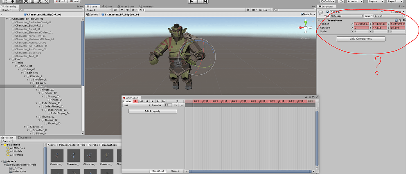Click the Add Component button
Image resolution: width=419 pixels, height=174 pixels.
point(361,39)
